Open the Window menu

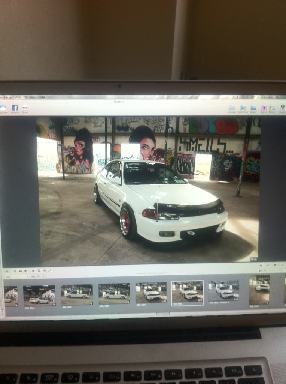[x=30, y=97]
